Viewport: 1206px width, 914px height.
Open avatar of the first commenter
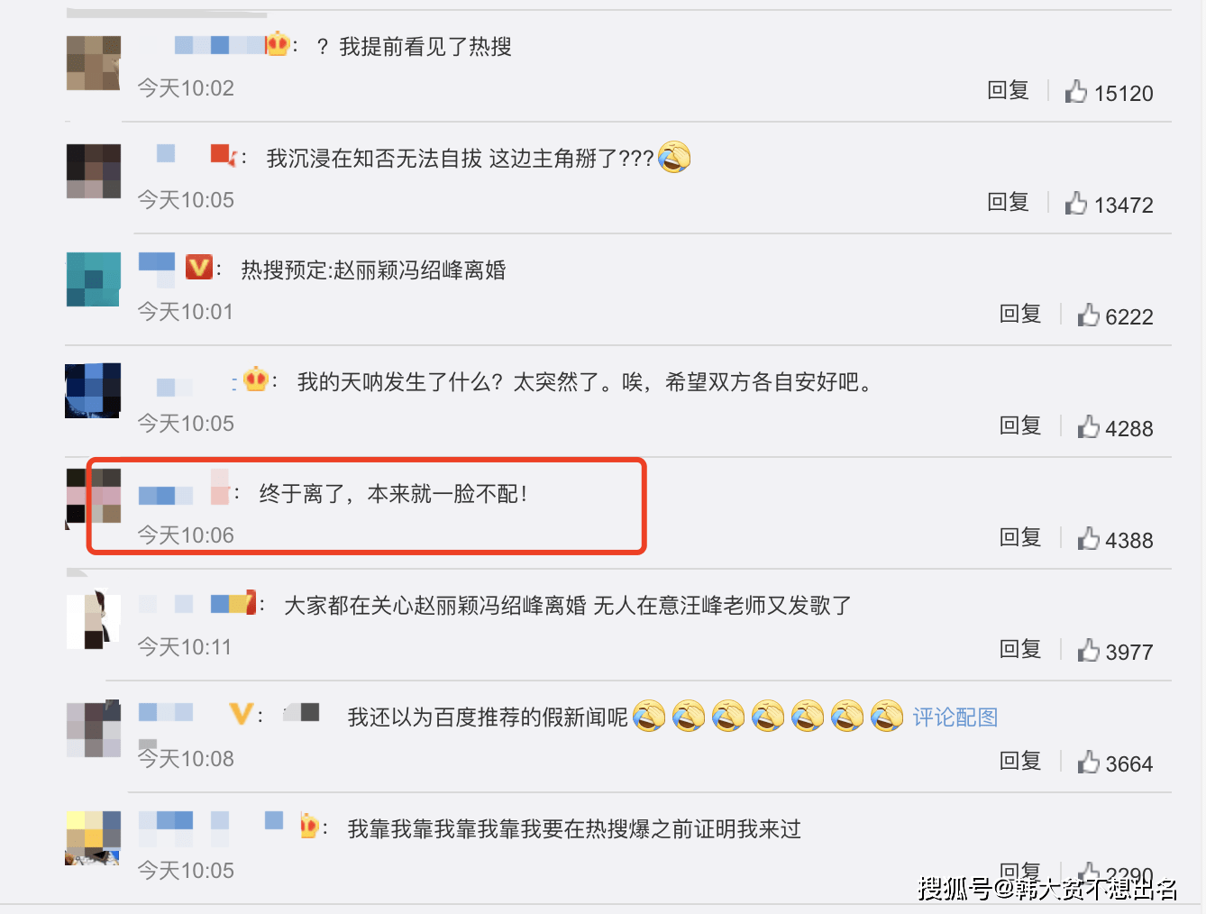[94, 63]
